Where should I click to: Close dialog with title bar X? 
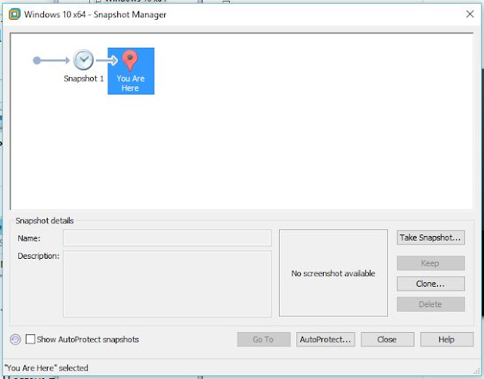point(470,14)
